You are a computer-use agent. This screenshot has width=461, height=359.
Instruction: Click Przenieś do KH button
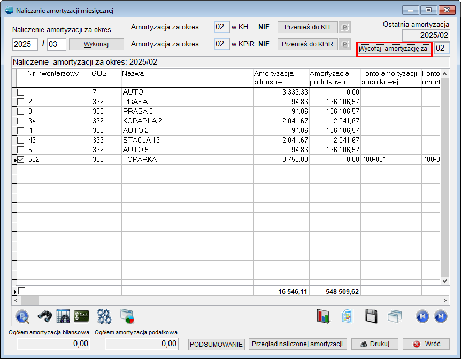point(306,27)
